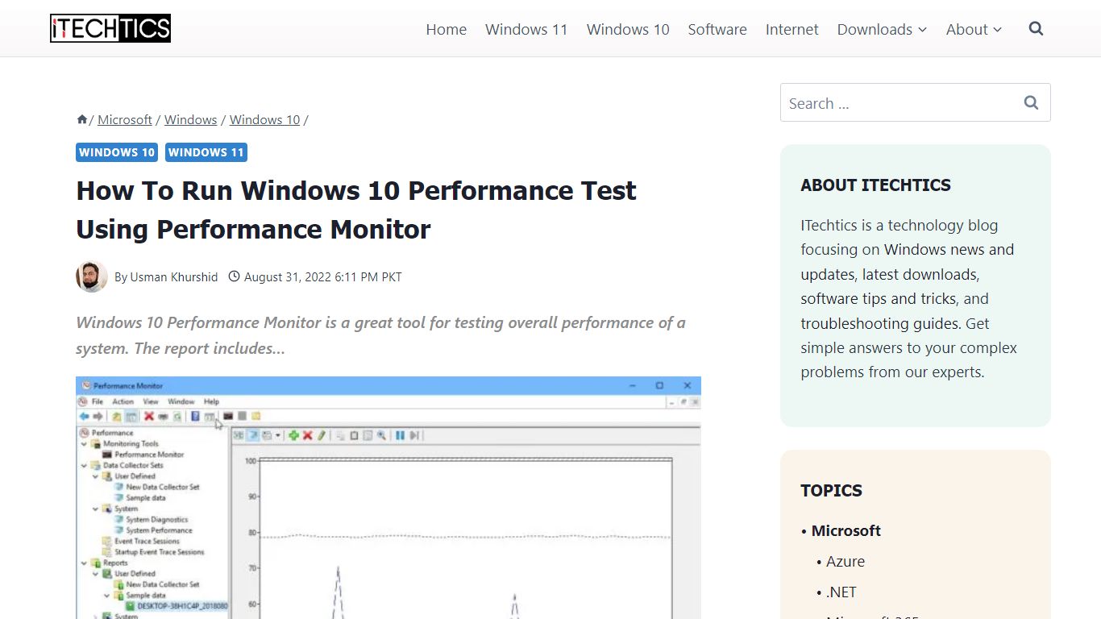Follow the Windows breadcrumb link
This screenshot has height=619, width=1101.
190,119
